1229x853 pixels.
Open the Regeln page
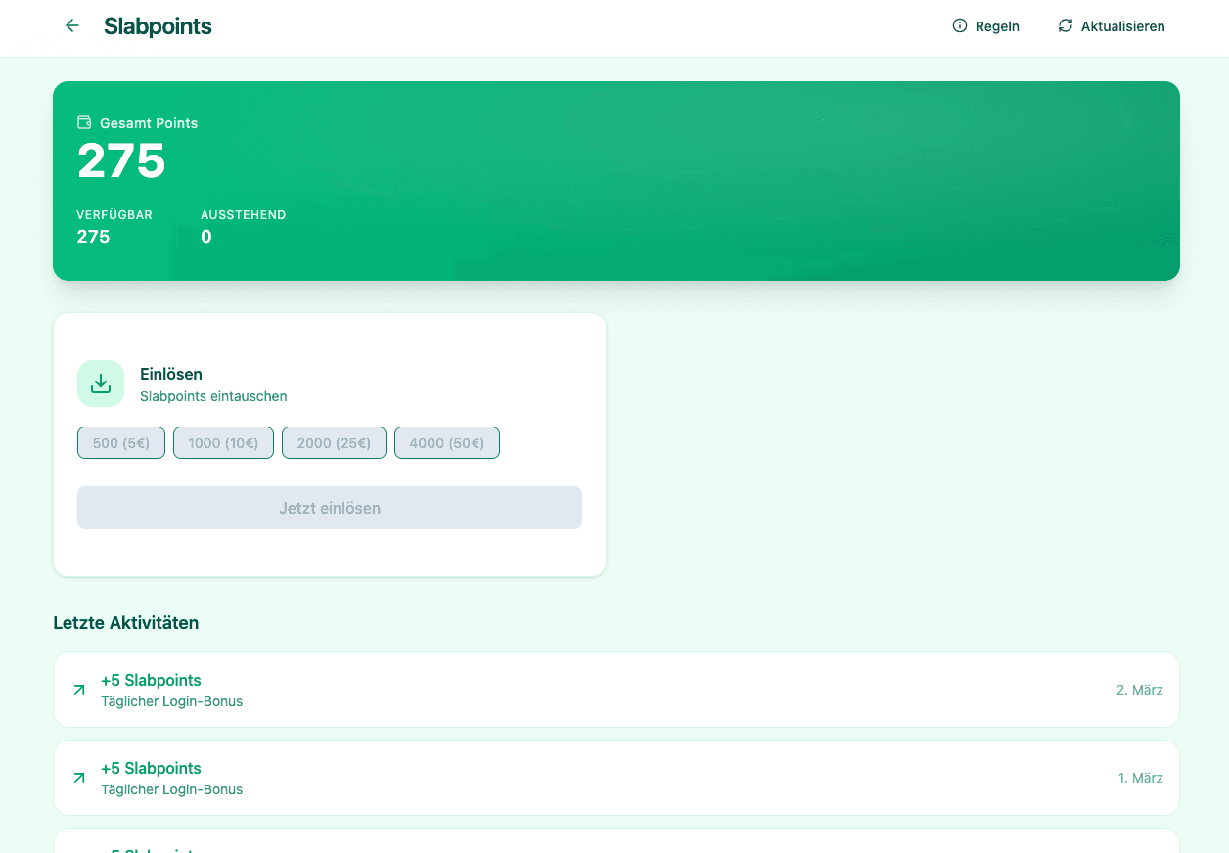998,26
